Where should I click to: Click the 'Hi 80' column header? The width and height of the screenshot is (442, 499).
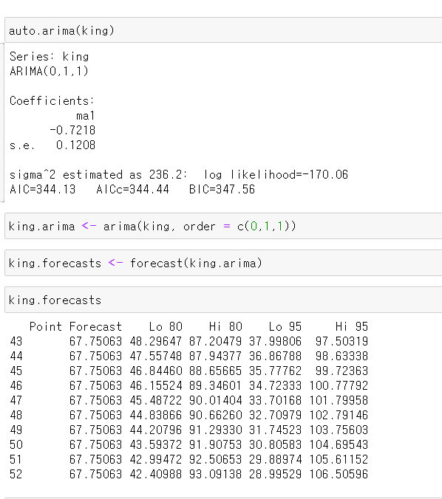click(225, 326)
